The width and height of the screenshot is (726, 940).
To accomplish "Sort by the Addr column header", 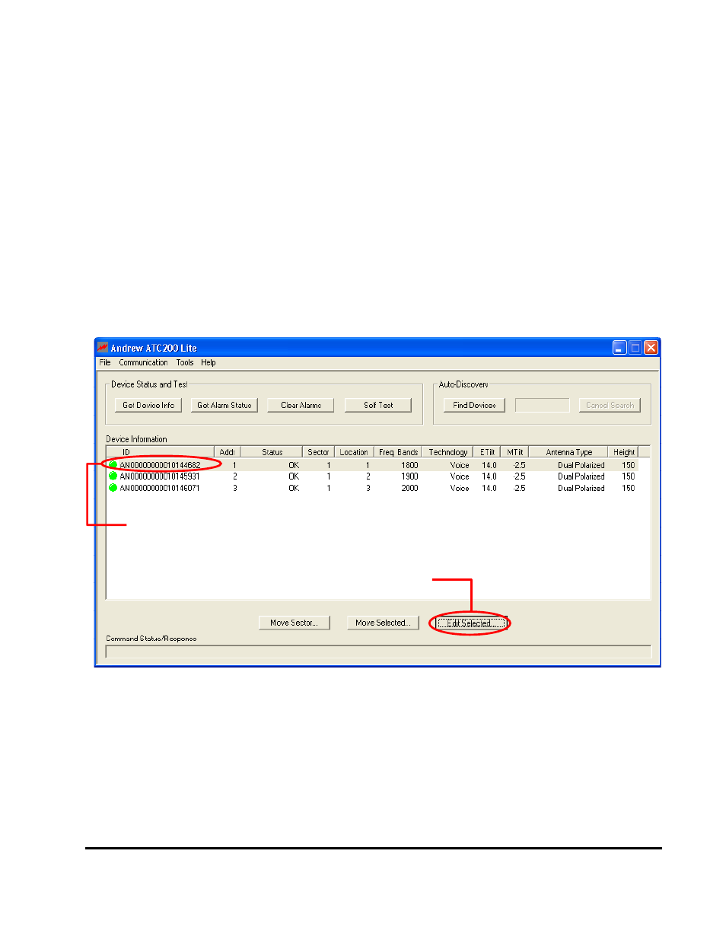I will tap(227, 452).
